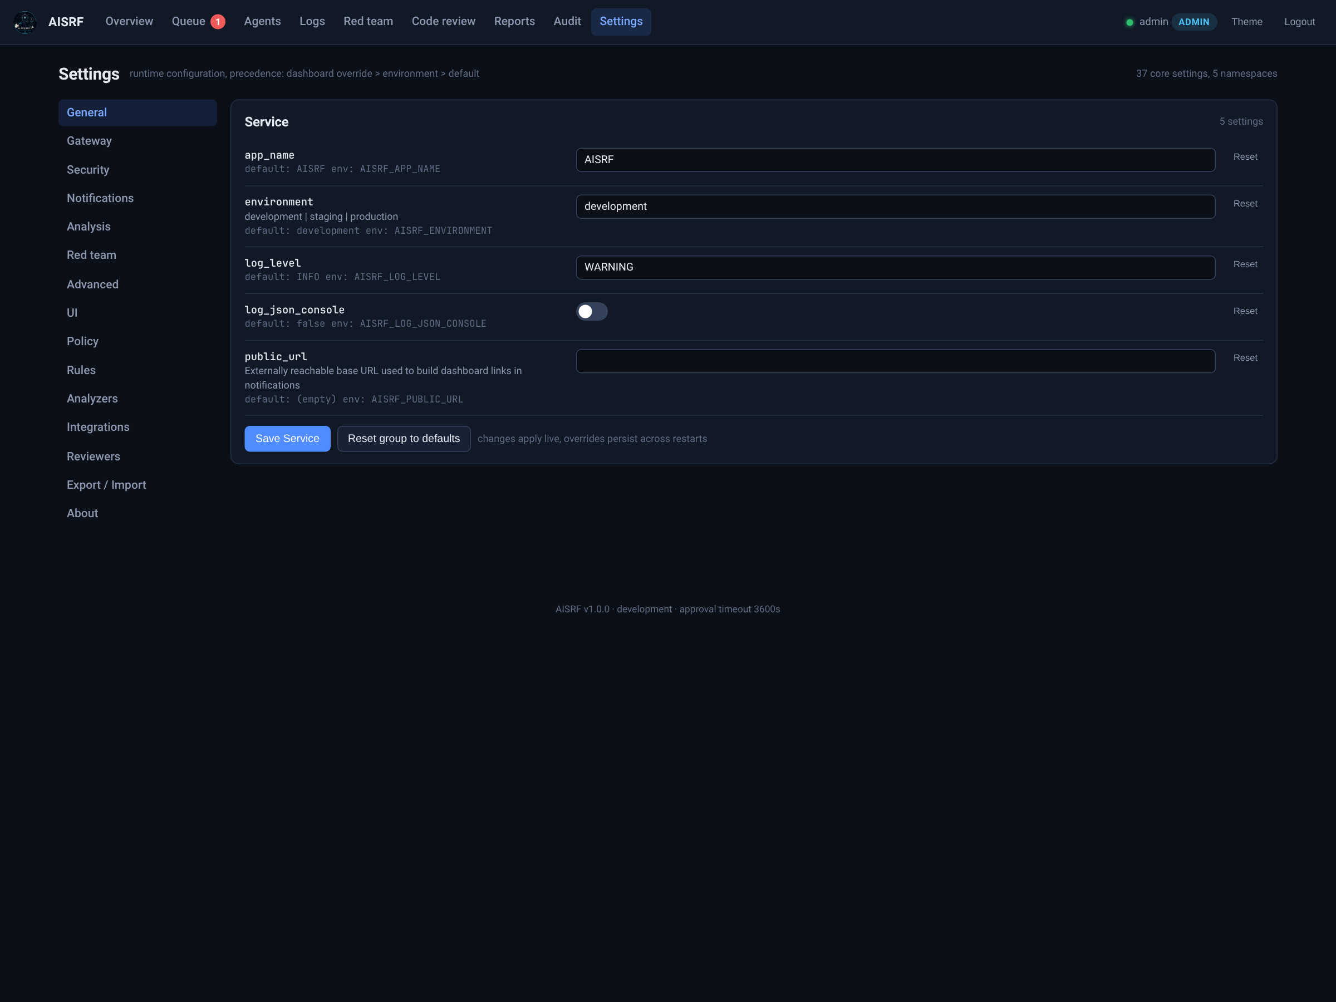The height and width of the screenshot is (1002, 1336).
Task: Focus the log_level input field
Action: (895, 268)
